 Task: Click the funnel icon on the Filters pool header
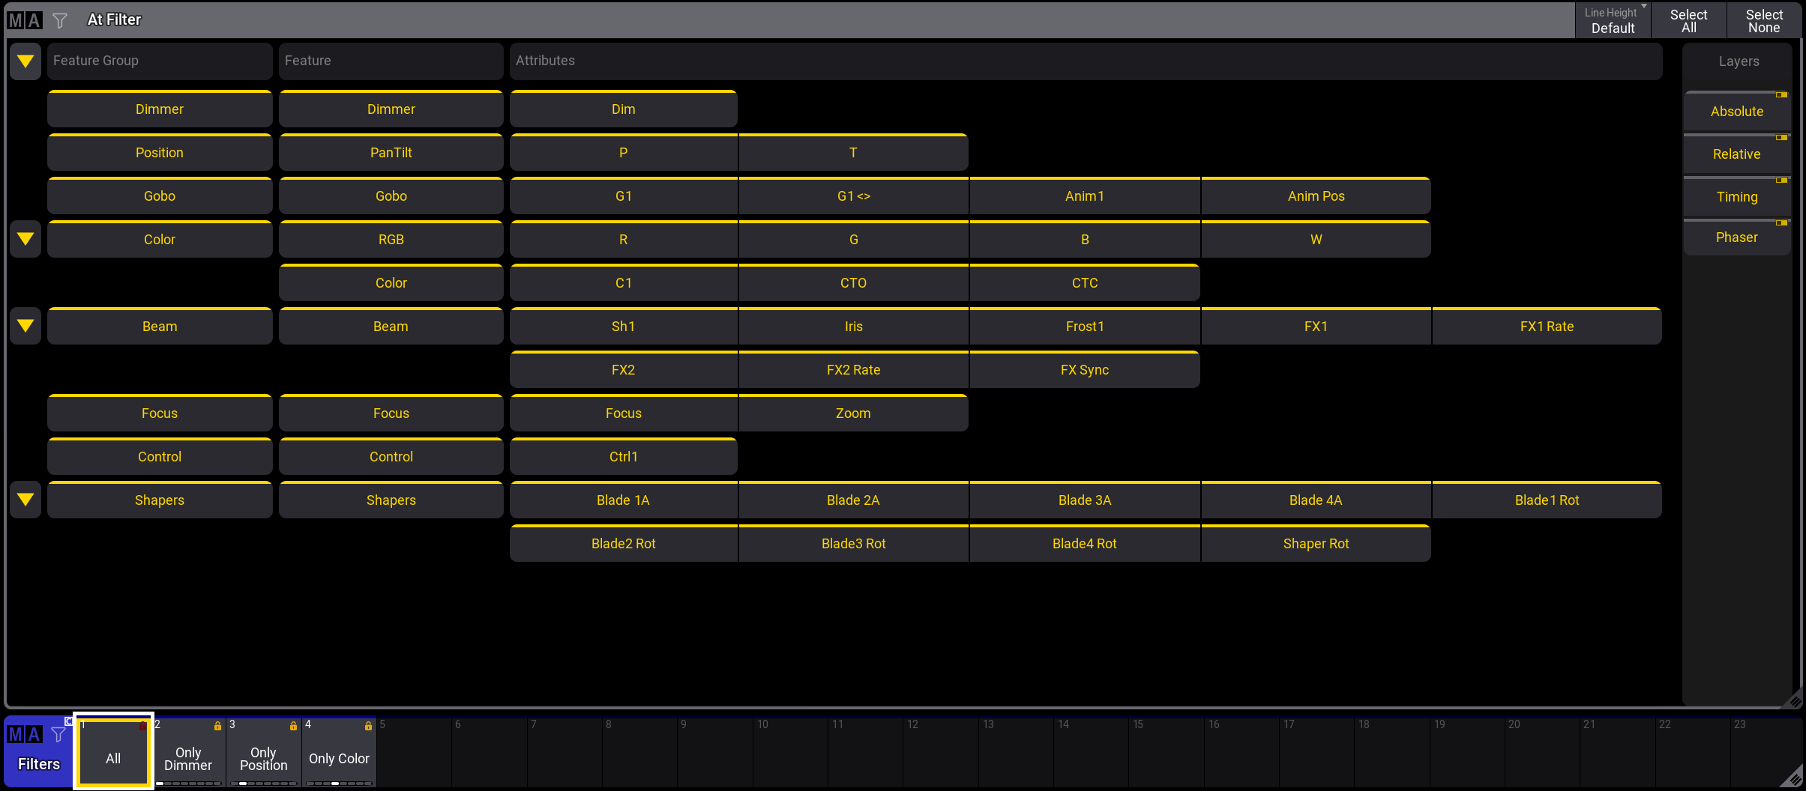tap(58, 735)
